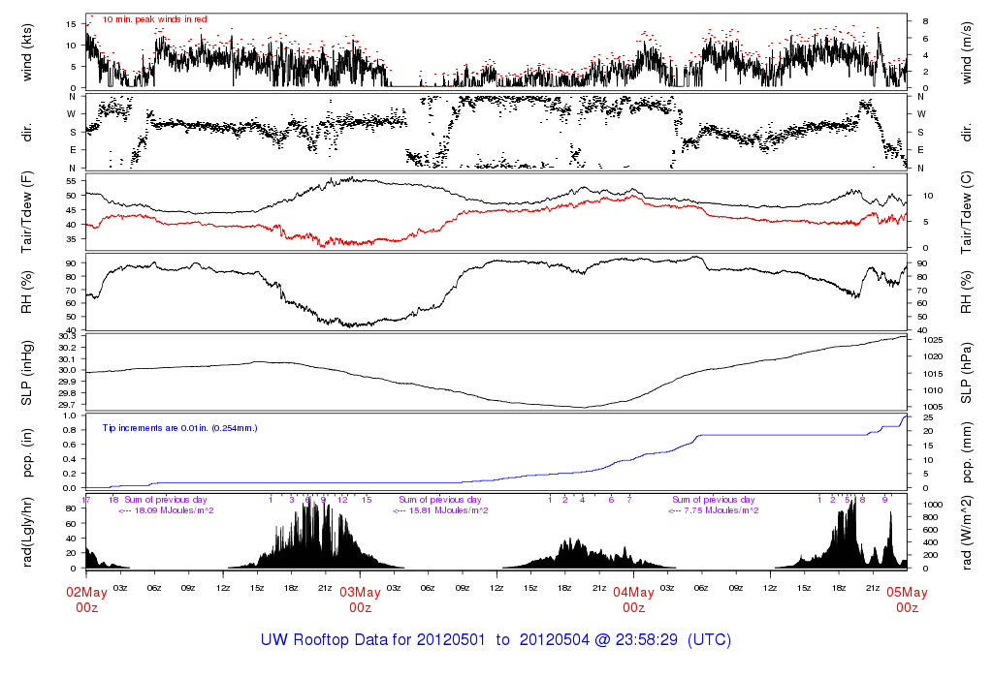This screenshot has height=678, width=993.
Task: Select the "02May 00z" date marker
Action: [x=86, y=600]
